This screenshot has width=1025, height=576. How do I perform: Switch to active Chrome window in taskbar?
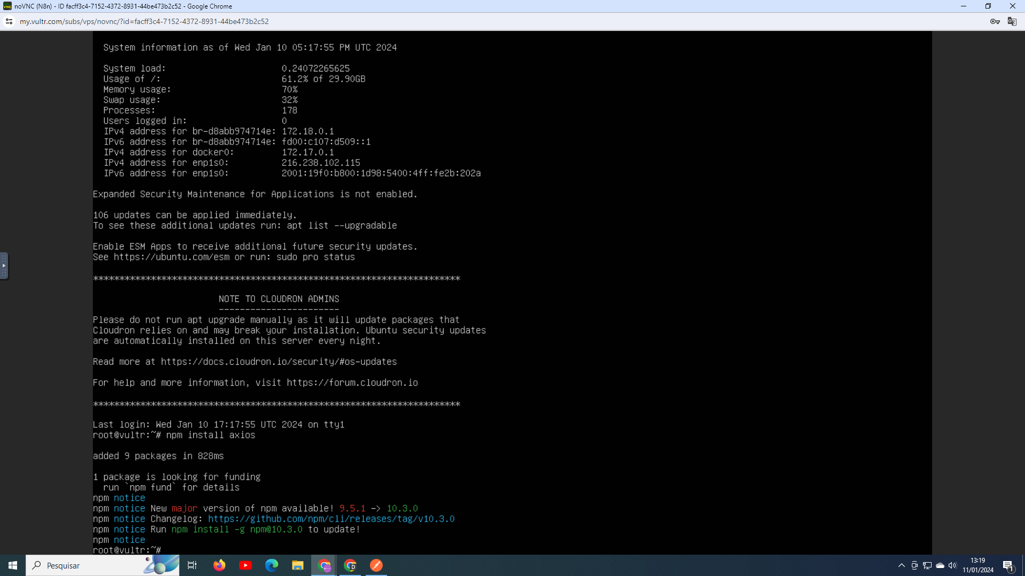(324, 565)
